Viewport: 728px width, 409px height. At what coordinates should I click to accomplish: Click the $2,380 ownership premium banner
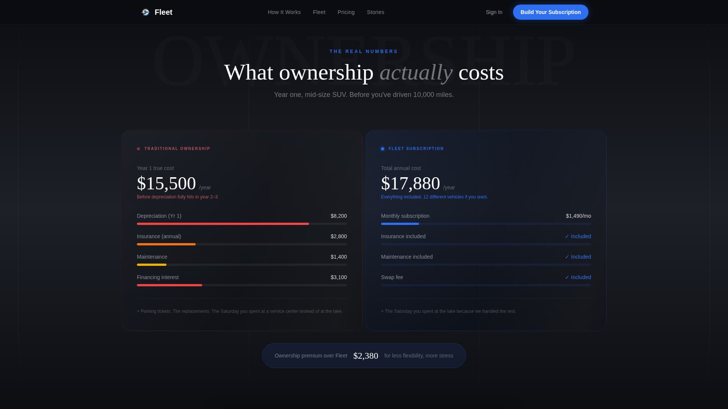(x=364, y=356)
